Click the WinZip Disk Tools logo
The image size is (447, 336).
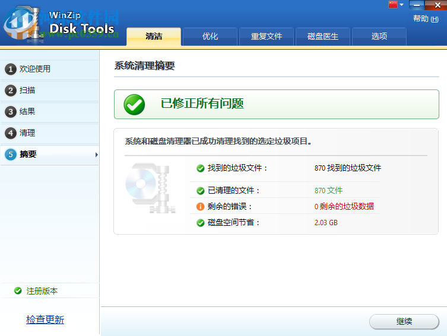61,24
